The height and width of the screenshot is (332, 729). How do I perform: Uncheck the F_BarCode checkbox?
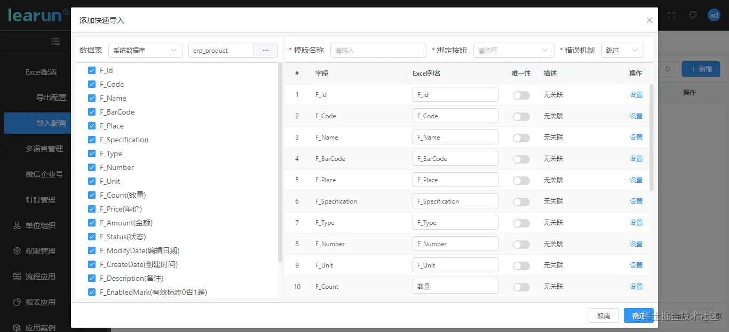(x=92, y=112)
